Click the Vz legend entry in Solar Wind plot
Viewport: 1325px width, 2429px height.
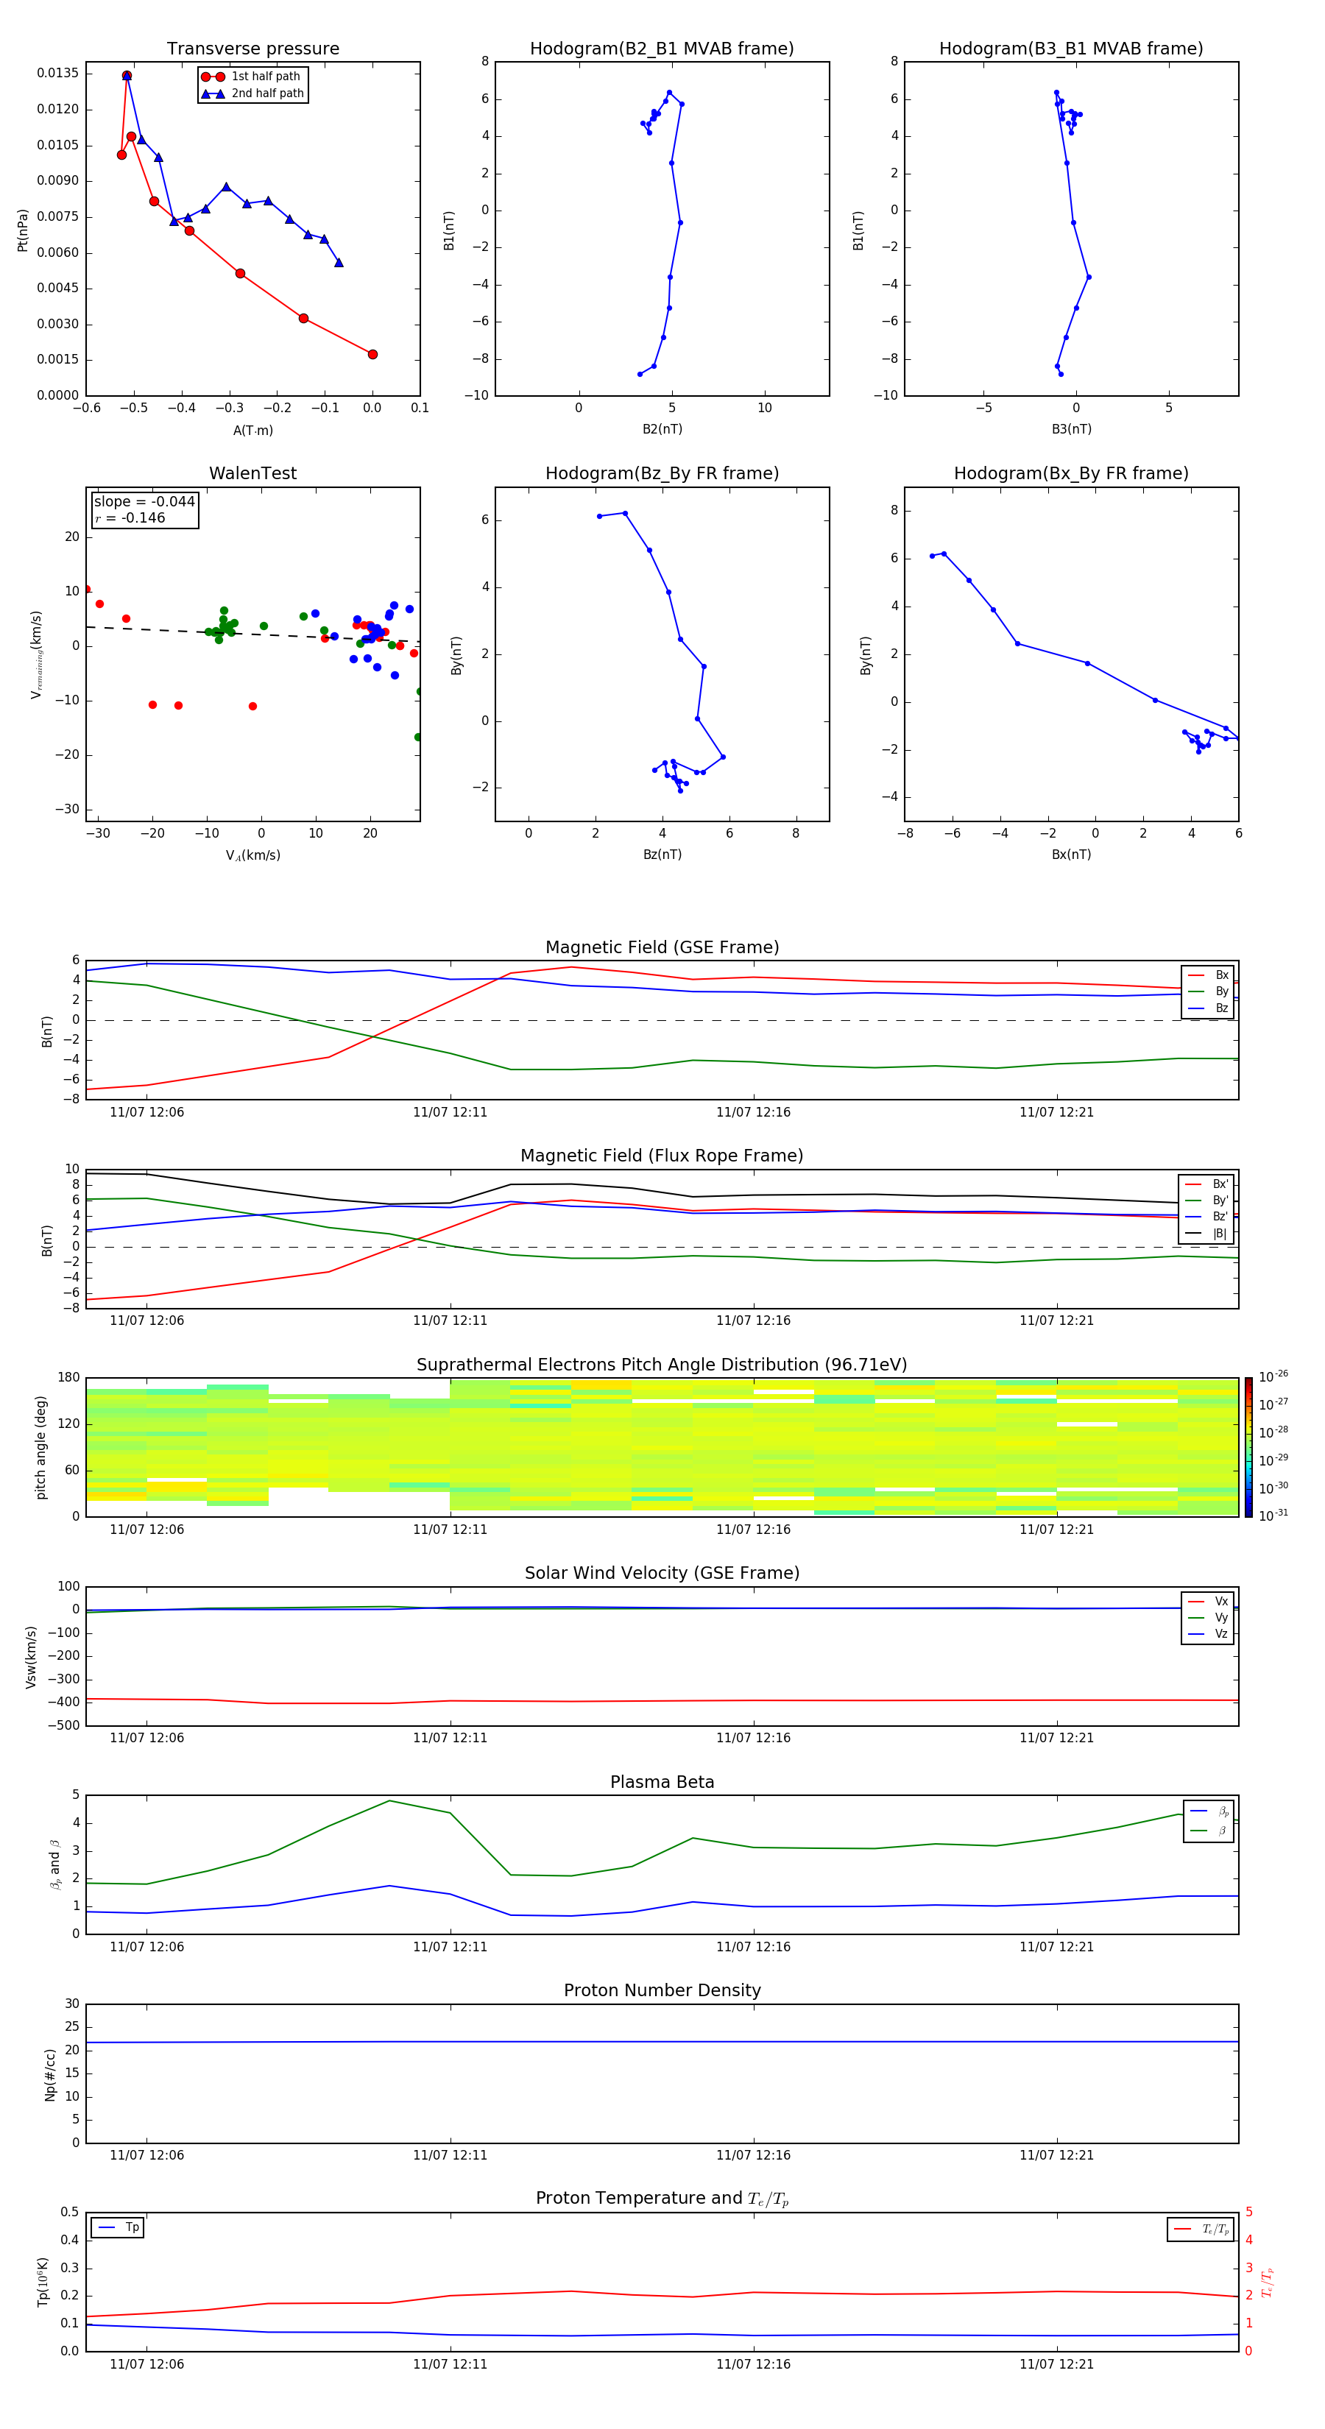(1208, 1635)
